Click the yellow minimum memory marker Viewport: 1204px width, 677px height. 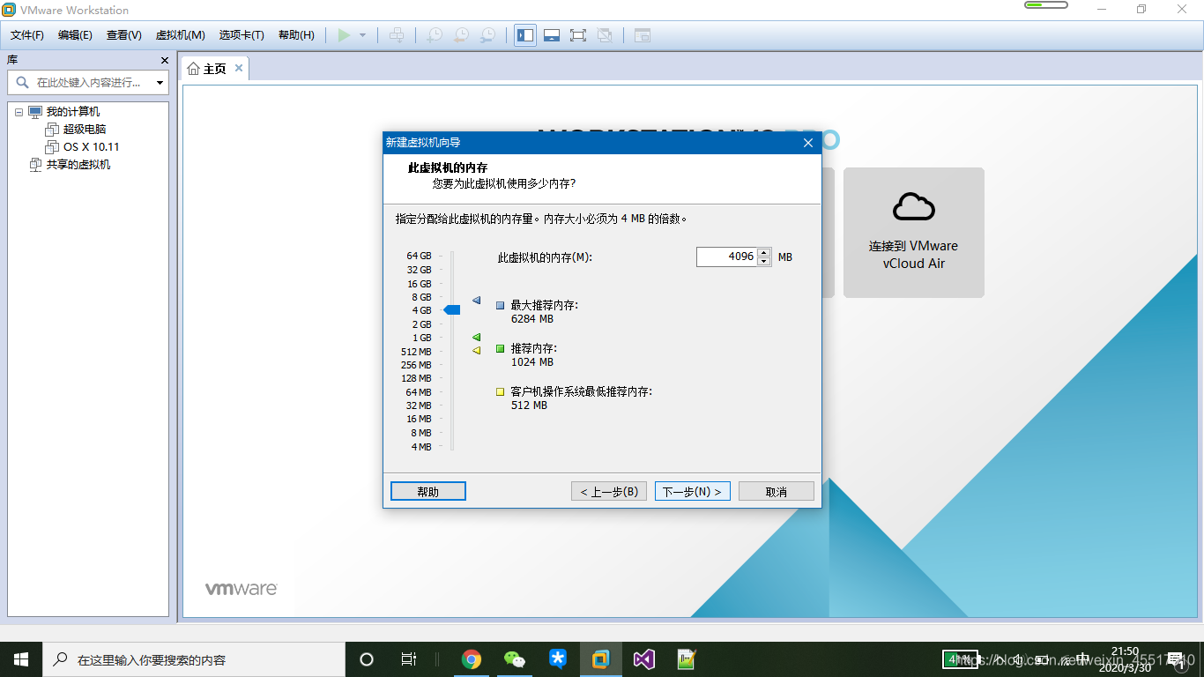(476, 350)
